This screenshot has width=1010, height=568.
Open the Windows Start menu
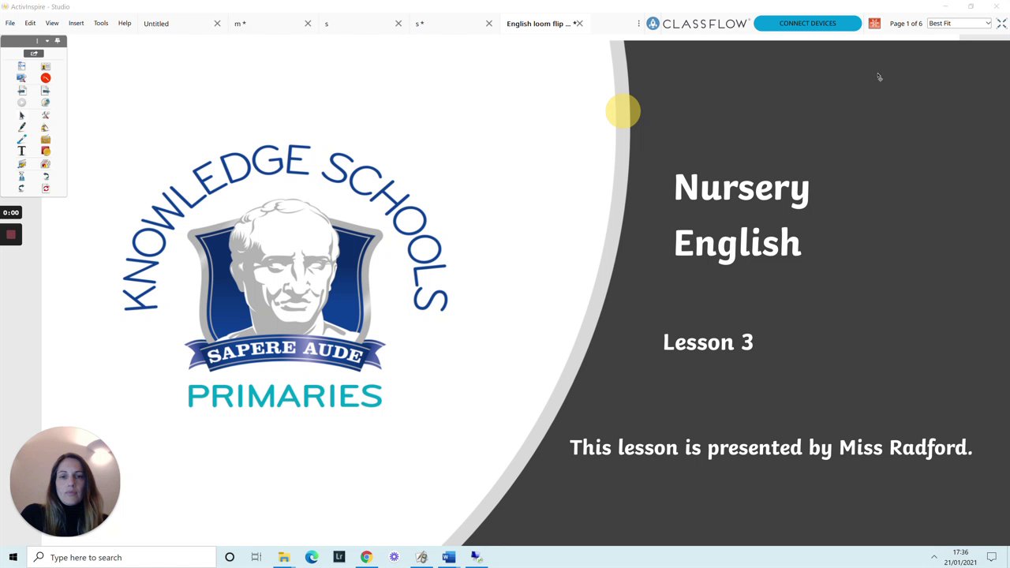click(x=13, y=557)
